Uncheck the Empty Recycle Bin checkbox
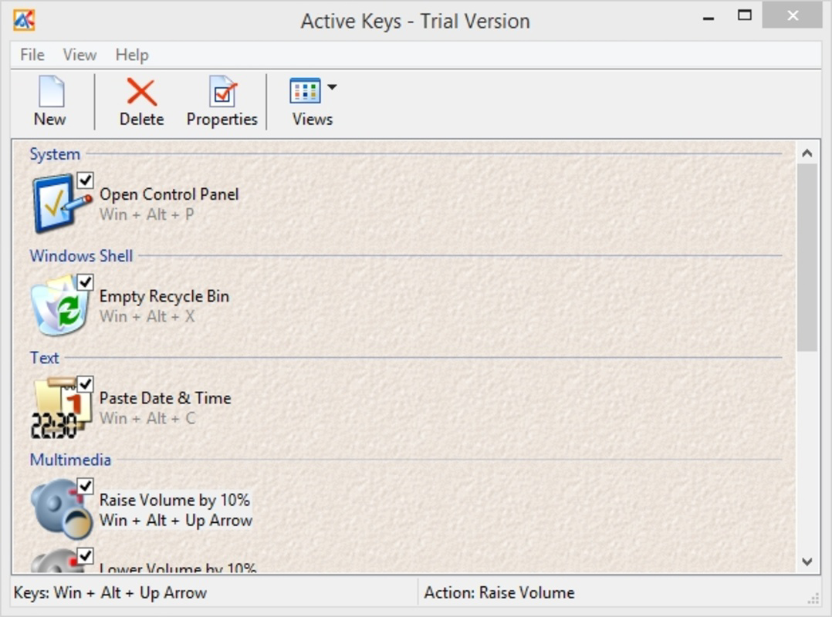Image resolution: width=832 pixels, height=617 pixels. click(85, 282)
